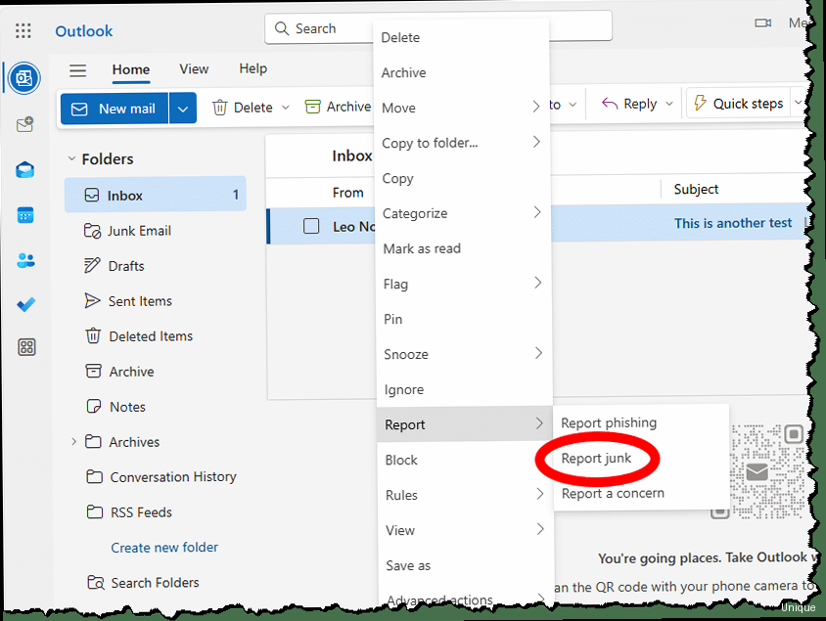
Task: Switch to the View tab
Action: click(x=194, y=68)
